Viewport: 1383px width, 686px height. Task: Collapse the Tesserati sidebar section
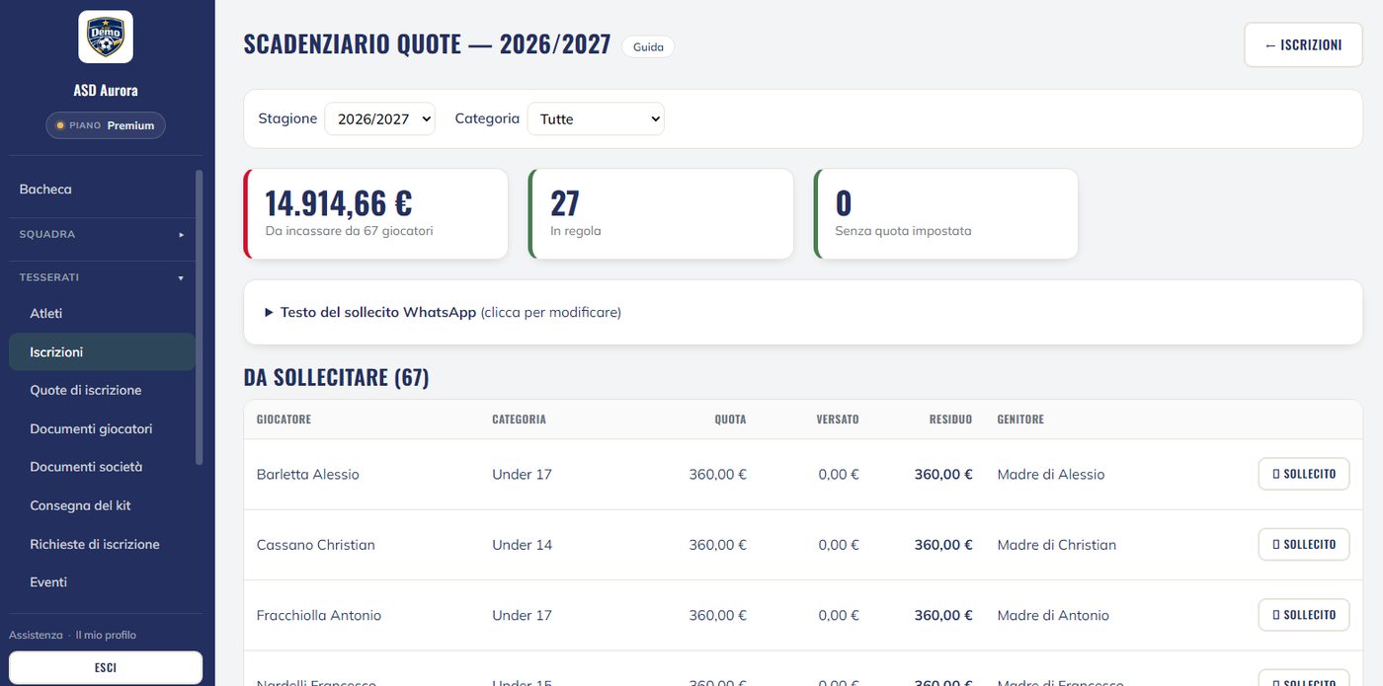(x=102, y=277)
